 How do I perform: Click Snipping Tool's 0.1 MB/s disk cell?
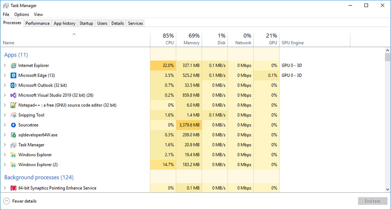click(215, 115)
